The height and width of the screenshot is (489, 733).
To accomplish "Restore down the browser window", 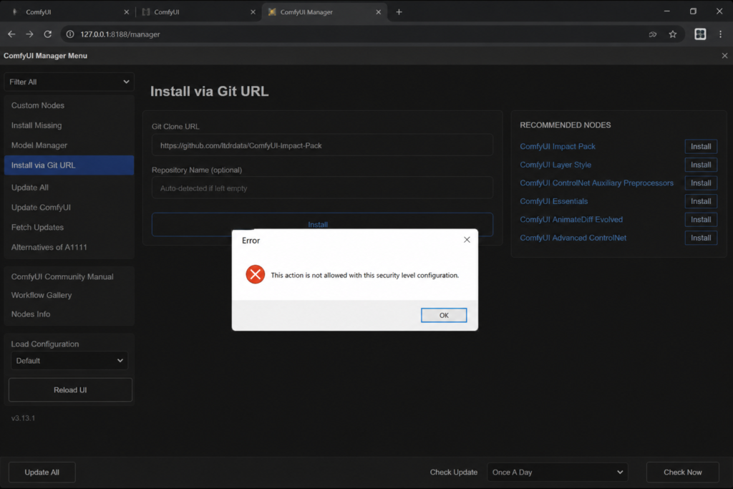I will (x=693, y=11).
